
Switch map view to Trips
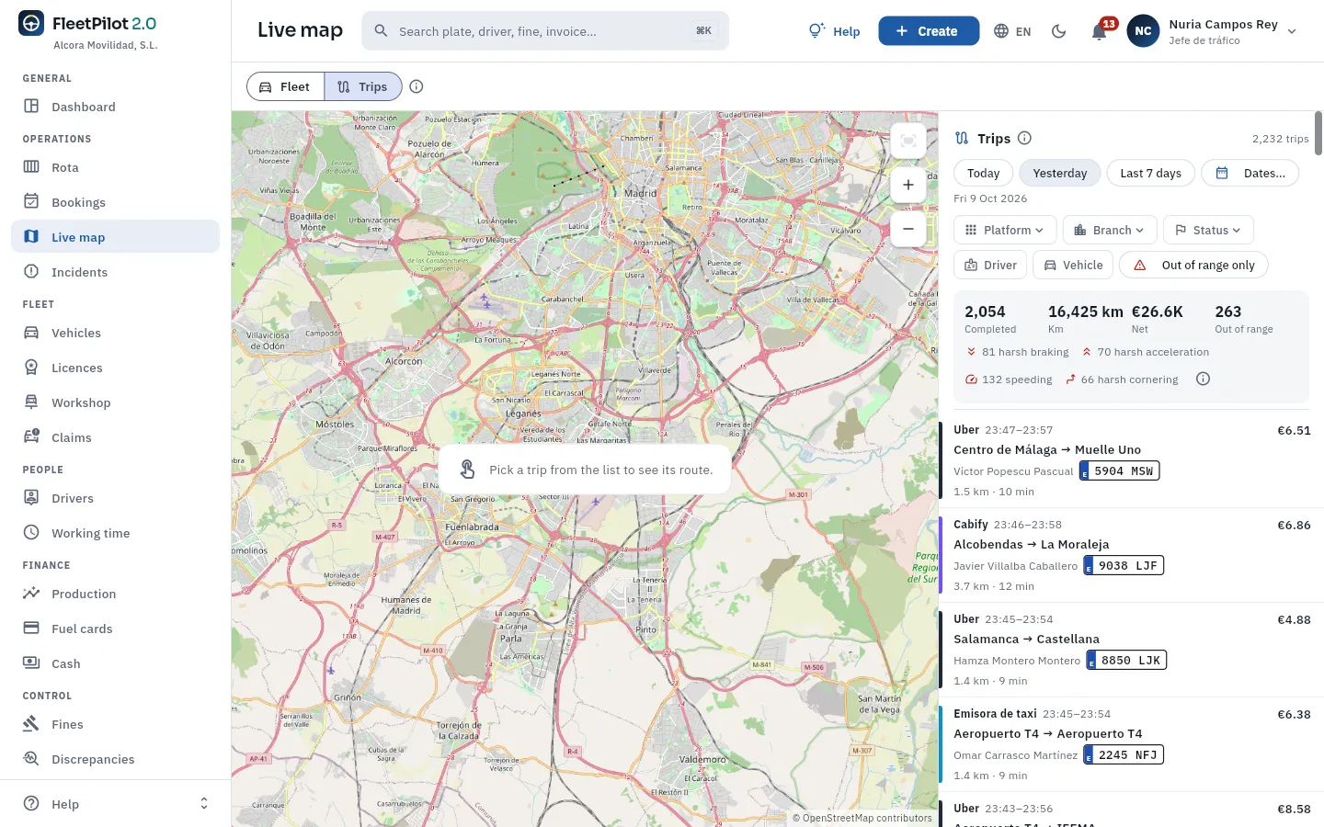tap(363, 86)
